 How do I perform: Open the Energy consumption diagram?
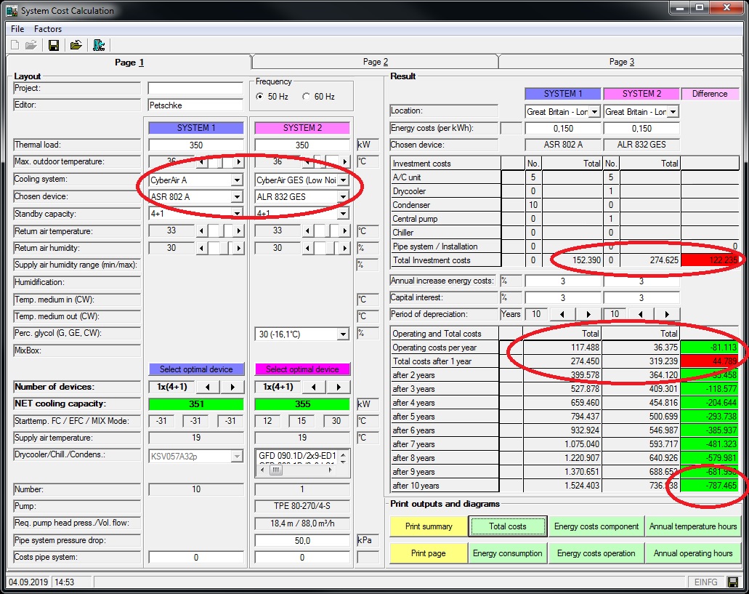[x=507, y=553]
